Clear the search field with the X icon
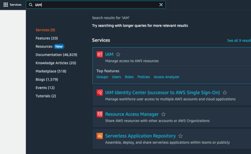Image resolution: width=251 pixels, height=154 pixels. [161, 5]
